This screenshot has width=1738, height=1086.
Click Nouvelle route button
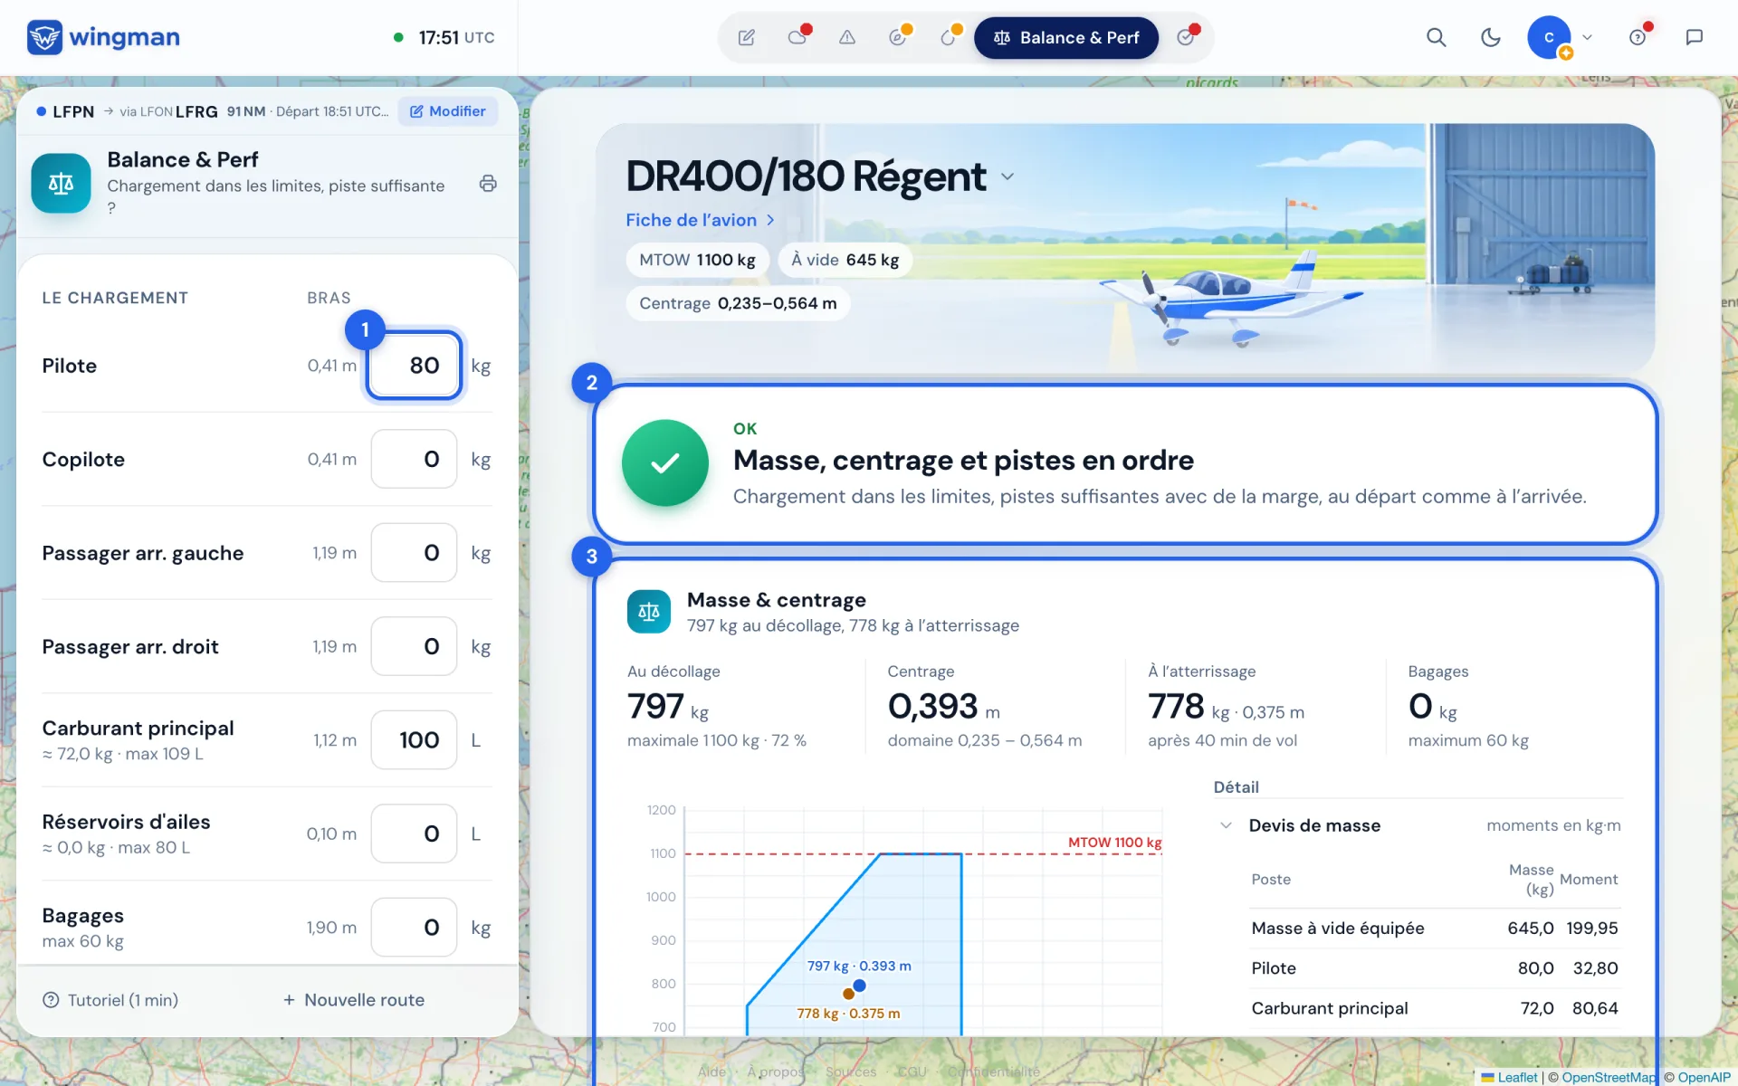[354, 1000]
